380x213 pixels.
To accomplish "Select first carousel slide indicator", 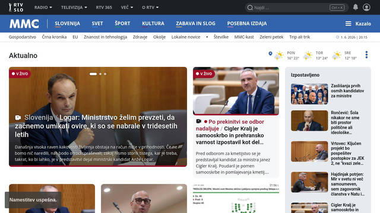I will pyautogui.click(x=93, y=74).
